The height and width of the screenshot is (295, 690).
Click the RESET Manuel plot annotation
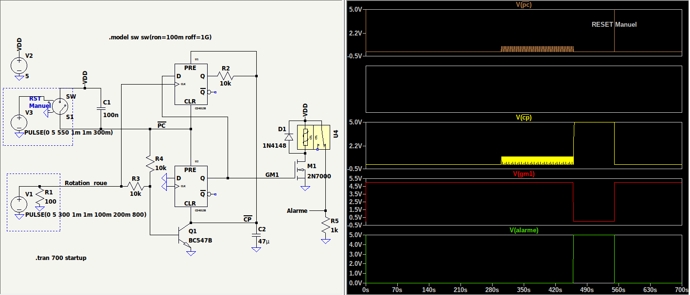[614, 24]
